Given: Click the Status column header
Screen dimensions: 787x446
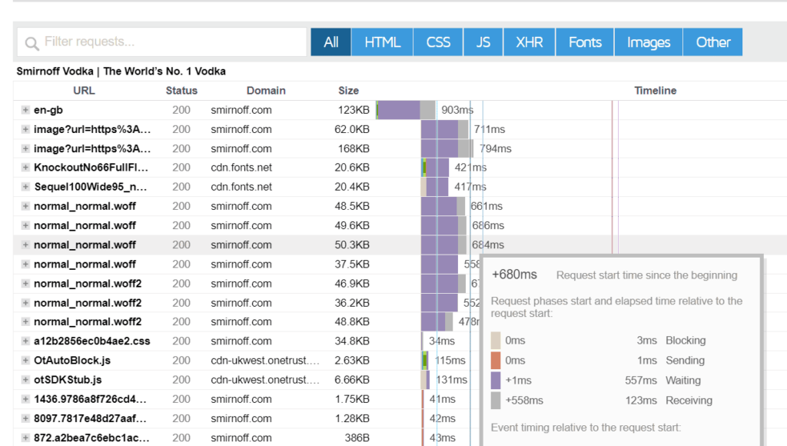Looking at the screenshot, I should click(181, 90).
